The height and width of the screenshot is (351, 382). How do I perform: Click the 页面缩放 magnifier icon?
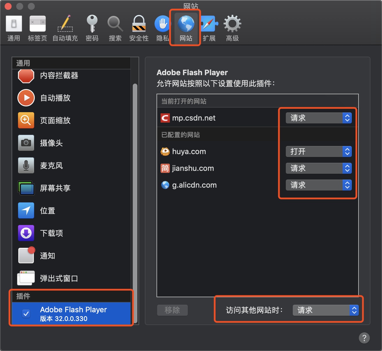[26, 120]
